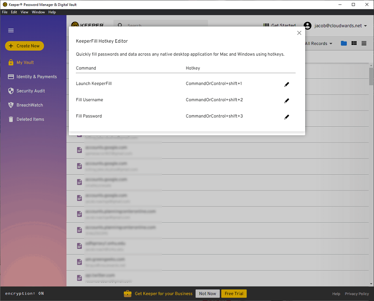
Task: Click the My Vault lock icon
Action: (11, 62)
